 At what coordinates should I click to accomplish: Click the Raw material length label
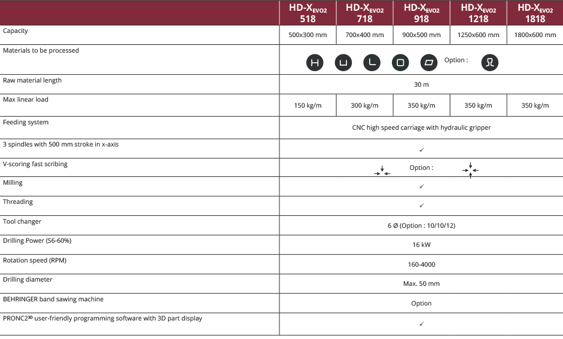[32, 80]
